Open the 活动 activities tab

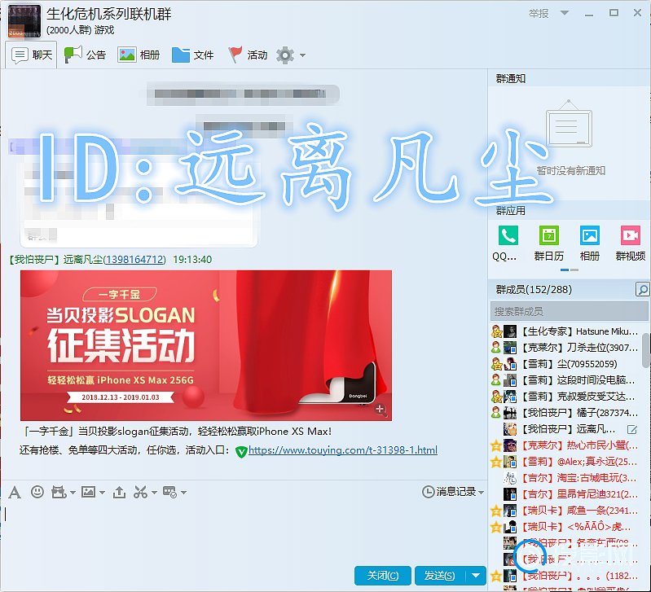point(248,55)
